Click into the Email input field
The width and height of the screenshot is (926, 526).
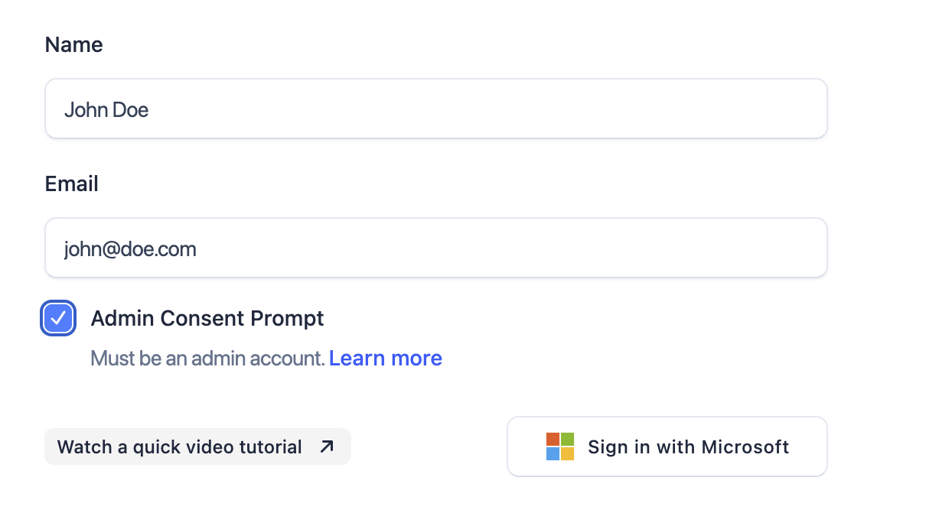[435, 248]
